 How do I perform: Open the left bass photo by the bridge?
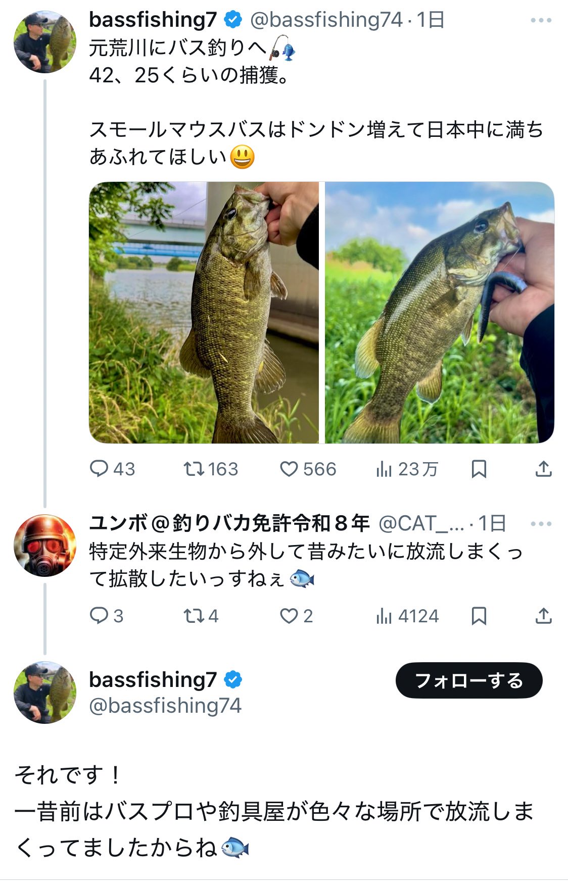pyautogui.click(x=204, y=312)
